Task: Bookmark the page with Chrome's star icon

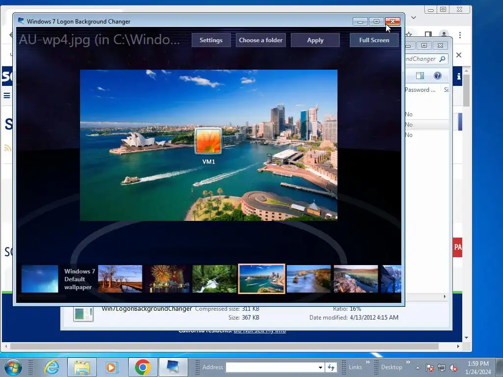Action: click(409, 34)
